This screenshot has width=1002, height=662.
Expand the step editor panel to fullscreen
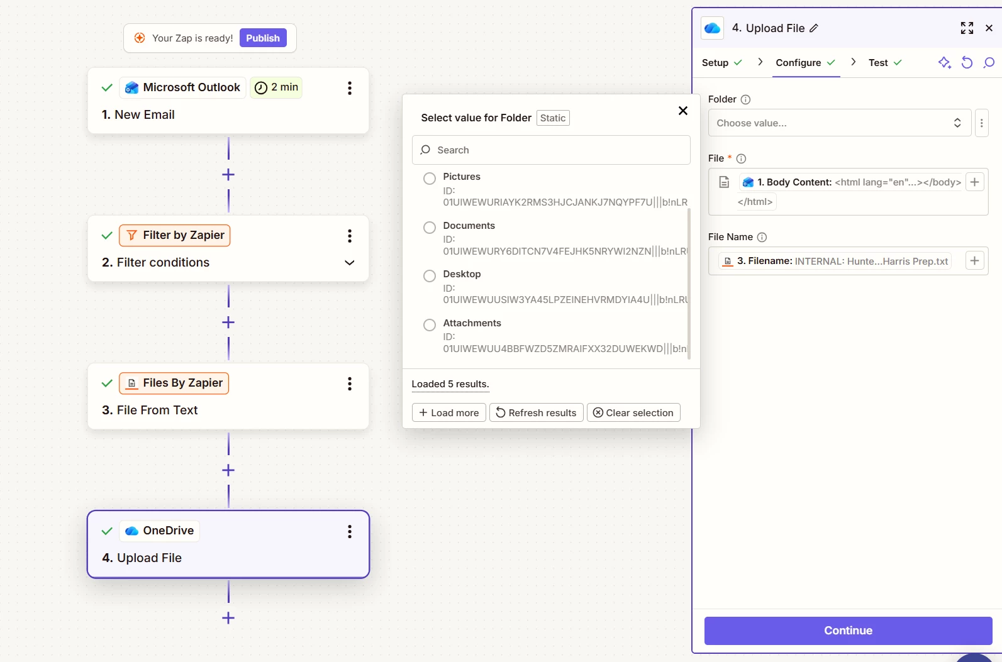click(967, 28)
